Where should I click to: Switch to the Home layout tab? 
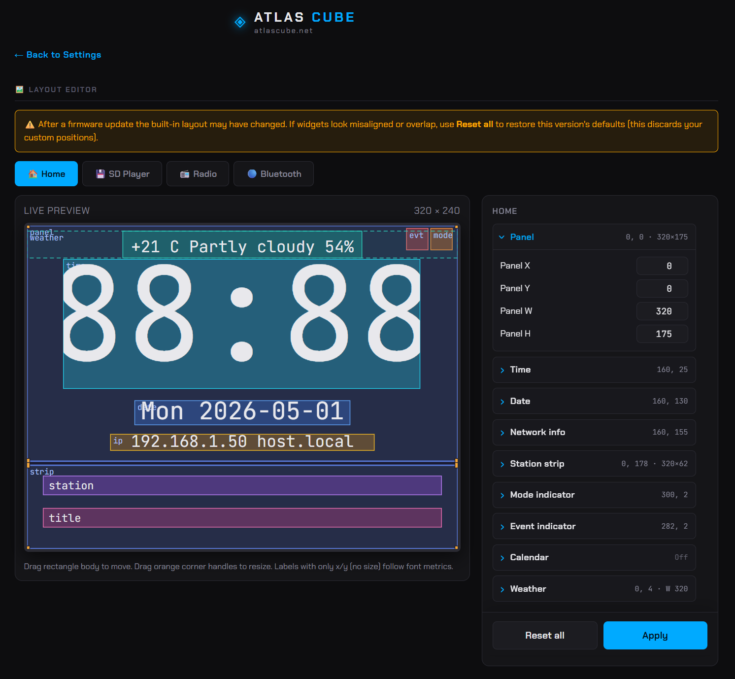click(x=46, y=174)
